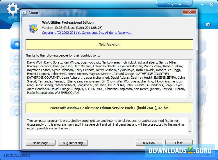Viewport: 218px width, 160px height.
Task: Click the Trial Version banner
Action: click(x=109, y=45)
